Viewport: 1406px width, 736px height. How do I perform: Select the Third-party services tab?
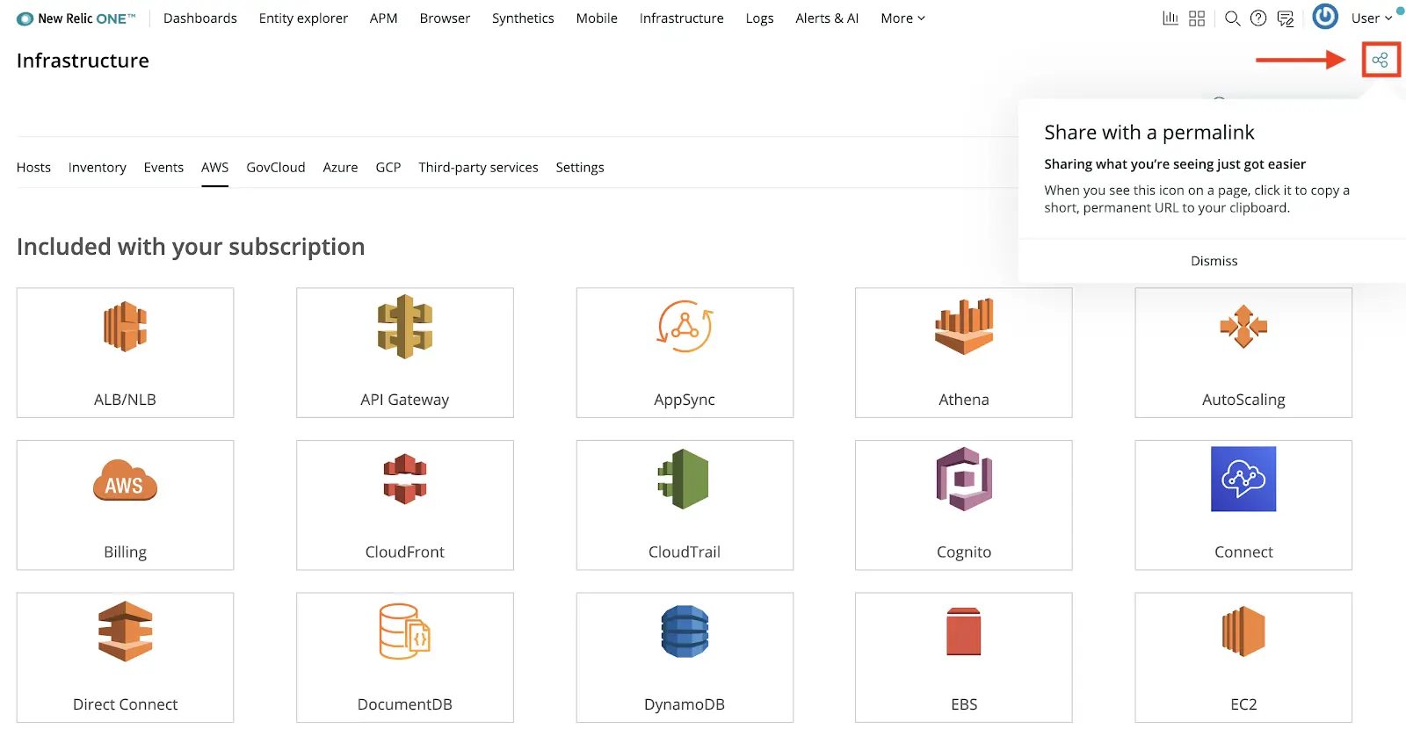pyautogui.click(x=478, y=167)
